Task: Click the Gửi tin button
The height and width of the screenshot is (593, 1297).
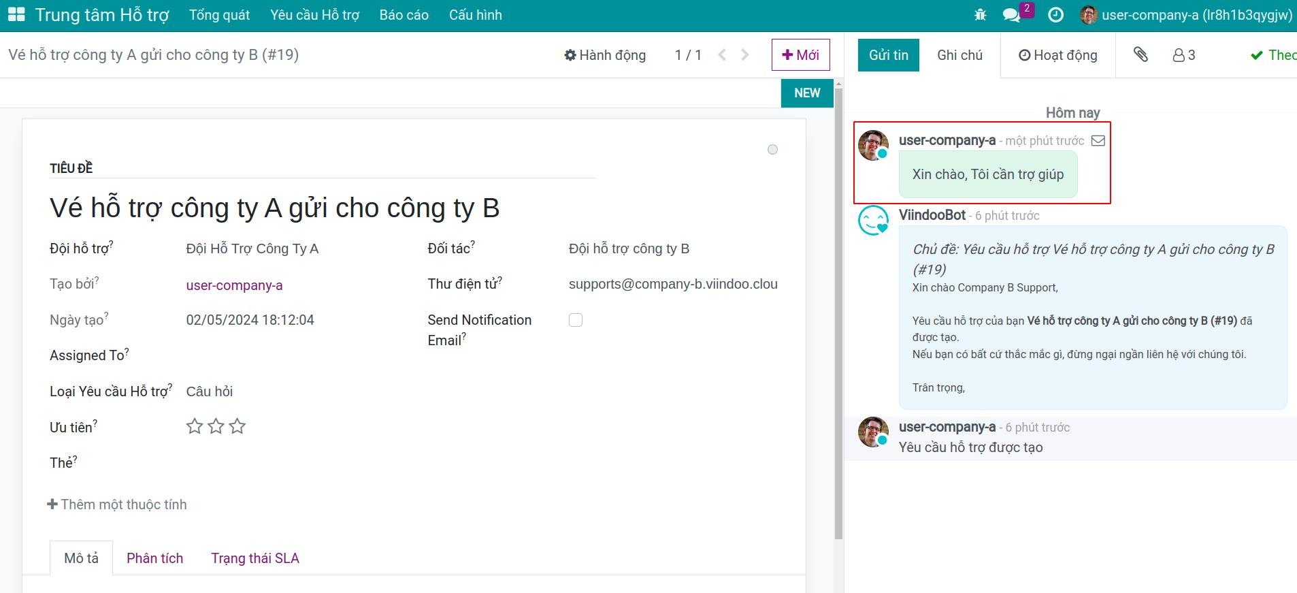Action: 889,55
